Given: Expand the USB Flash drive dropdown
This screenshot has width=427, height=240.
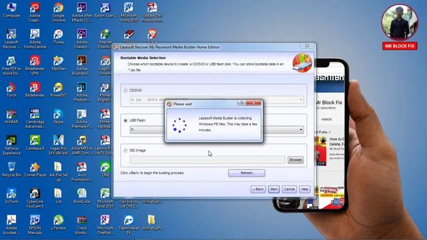Looking at the screenshot, I should coord(301,130).
